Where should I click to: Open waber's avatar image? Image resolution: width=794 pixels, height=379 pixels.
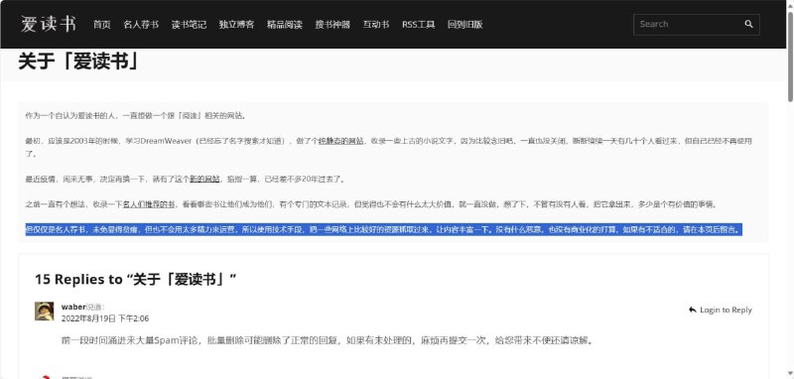click(x=44, y=312)
